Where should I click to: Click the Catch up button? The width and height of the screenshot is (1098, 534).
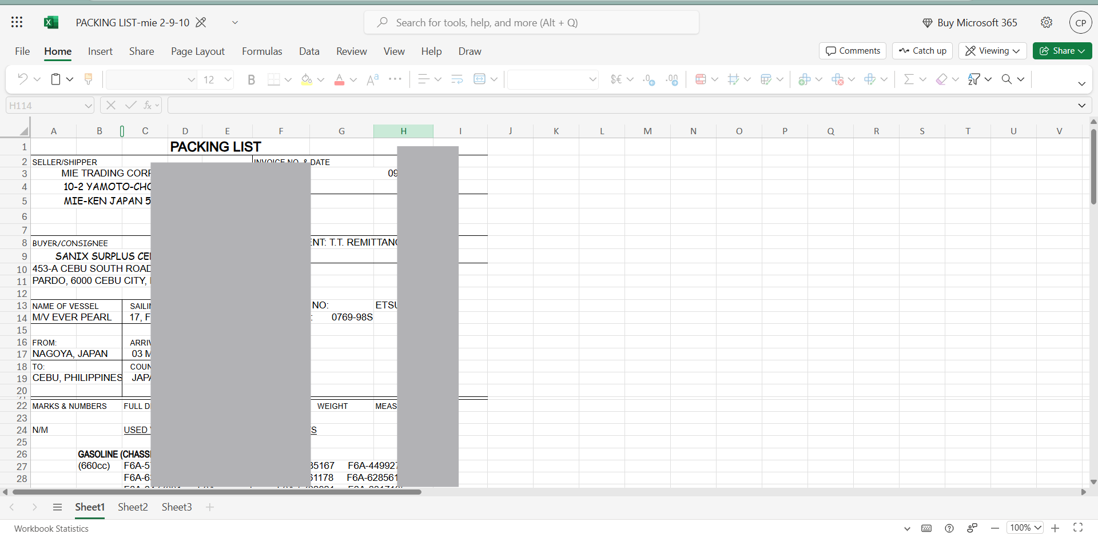click(x=922, y=51)
